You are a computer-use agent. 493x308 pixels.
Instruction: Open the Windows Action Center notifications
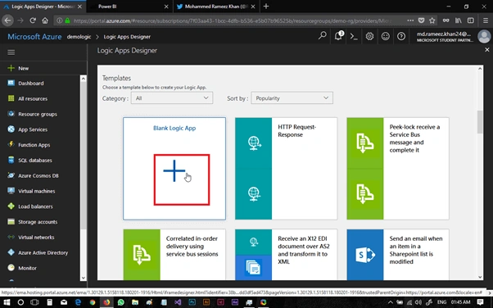click(480, 302)
